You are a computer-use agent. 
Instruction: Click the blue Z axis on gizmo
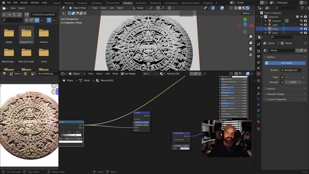click(245, 24)
